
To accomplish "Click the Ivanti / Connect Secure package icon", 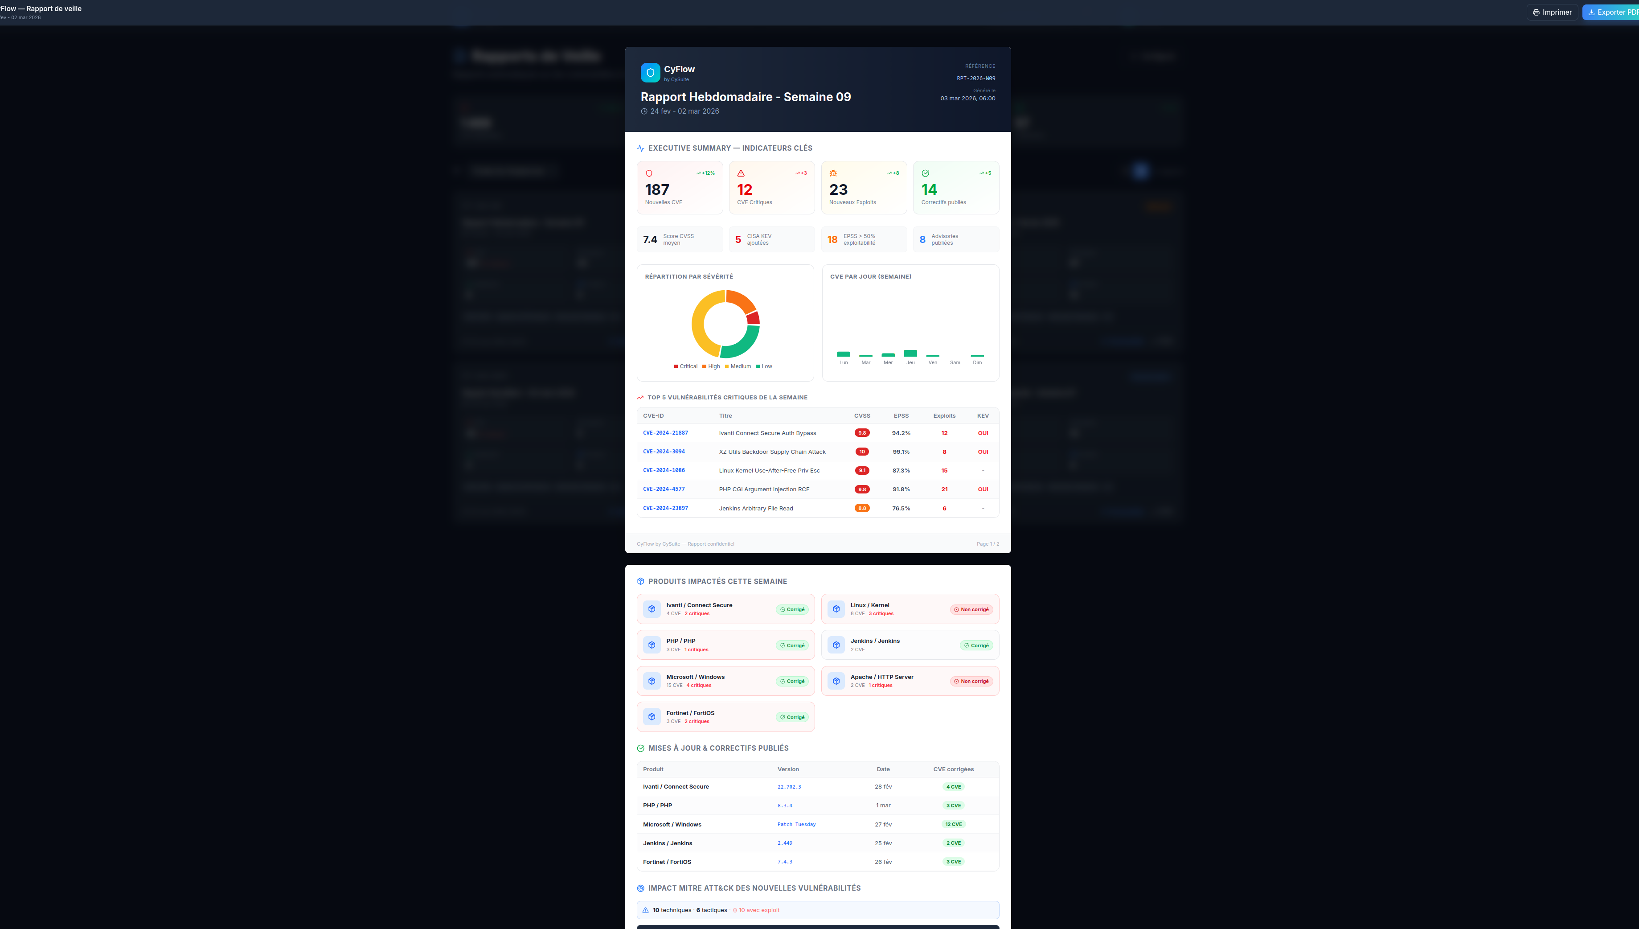I will 651,609.
